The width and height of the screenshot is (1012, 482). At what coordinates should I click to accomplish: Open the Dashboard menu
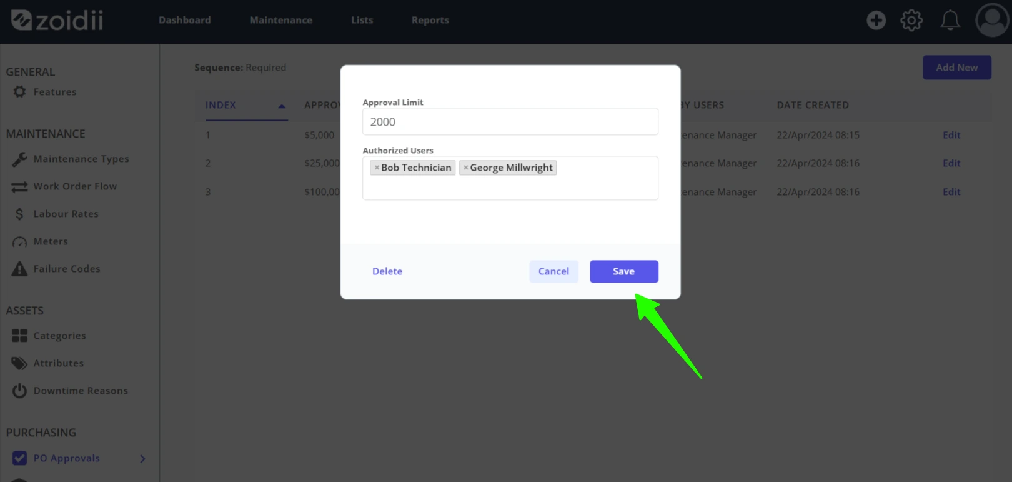(x=184, y=20)
